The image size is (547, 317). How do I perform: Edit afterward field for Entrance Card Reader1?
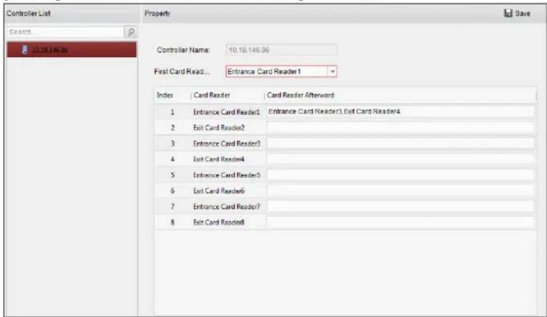[x=400, y=111]
